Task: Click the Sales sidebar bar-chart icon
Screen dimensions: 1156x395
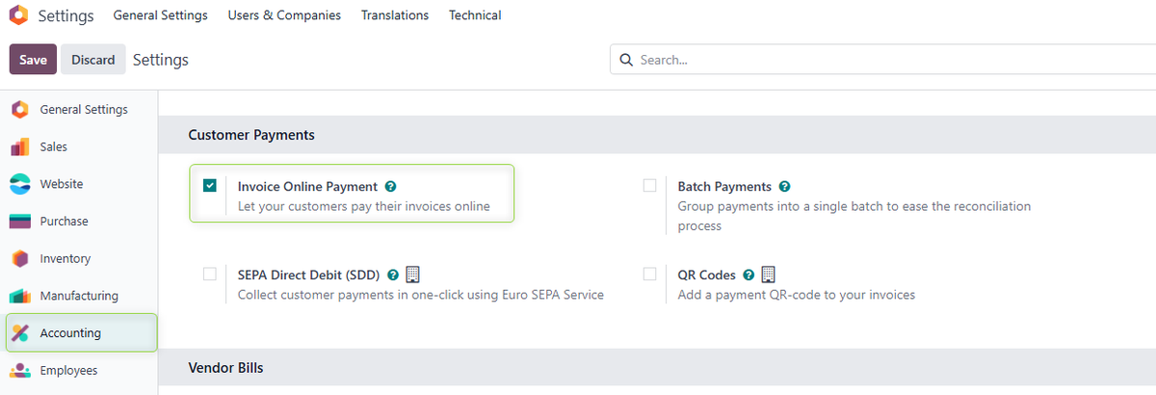Action: [20, 146]
